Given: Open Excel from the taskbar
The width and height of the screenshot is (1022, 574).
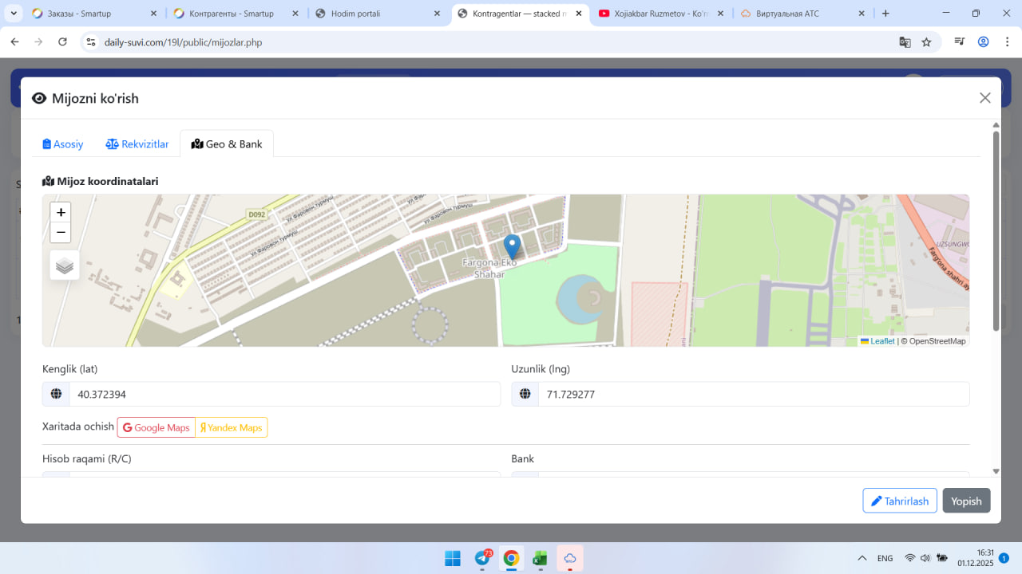Looking at the screenshot, I should [x=541, y=558].
